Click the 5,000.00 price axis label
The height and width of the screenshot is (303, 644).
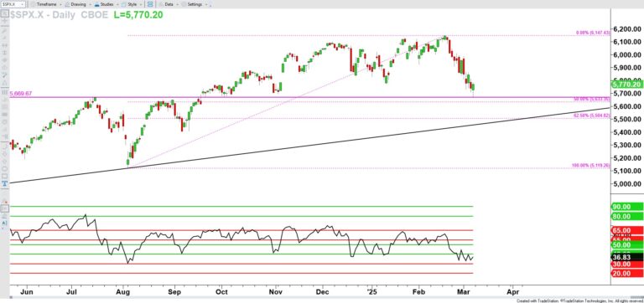tap(627, 183)
